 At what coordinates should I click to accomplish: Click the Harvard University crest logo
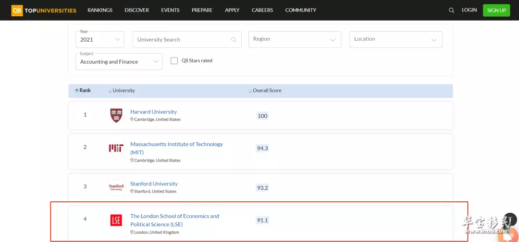pyautogui.click(x=116, y=115)
